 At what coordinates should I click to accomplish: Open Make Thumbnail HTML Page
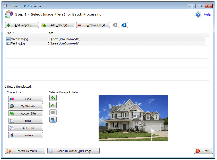coord(73,151)
